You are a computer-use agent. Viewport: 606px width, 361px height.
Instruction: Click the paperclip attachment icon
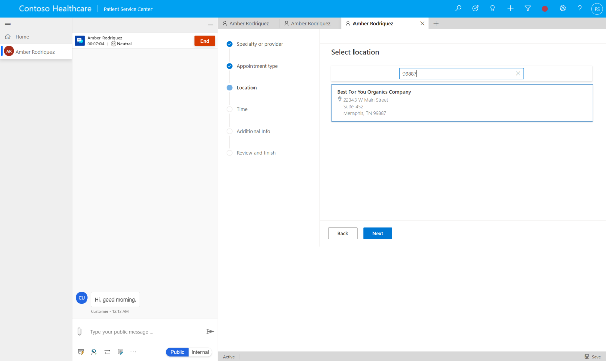(x=79, y=332)
